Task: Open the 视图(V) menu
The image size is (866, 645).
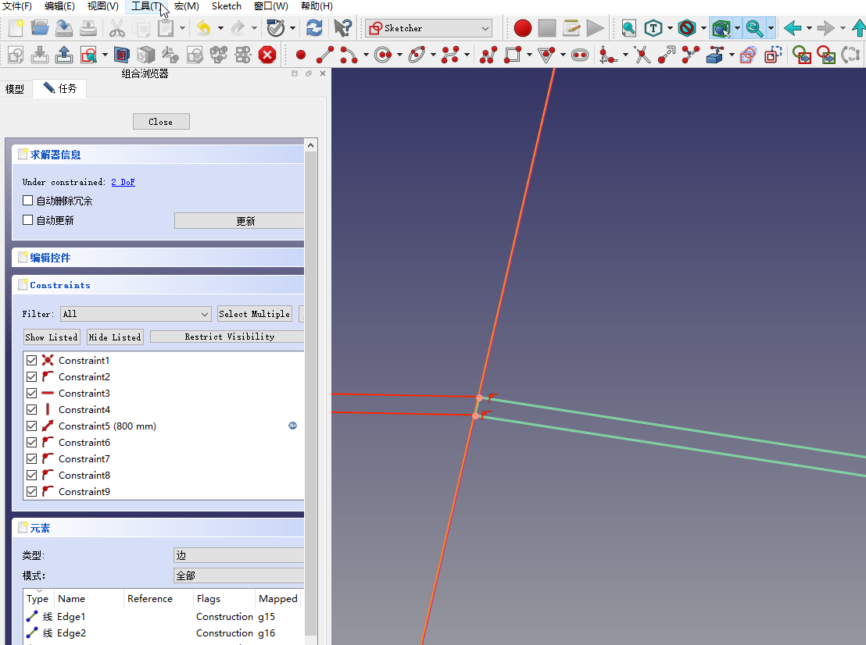Action: point(102,6)
